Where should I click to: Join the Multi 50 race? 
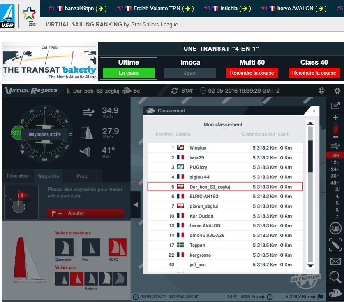[x=252, y=73]
